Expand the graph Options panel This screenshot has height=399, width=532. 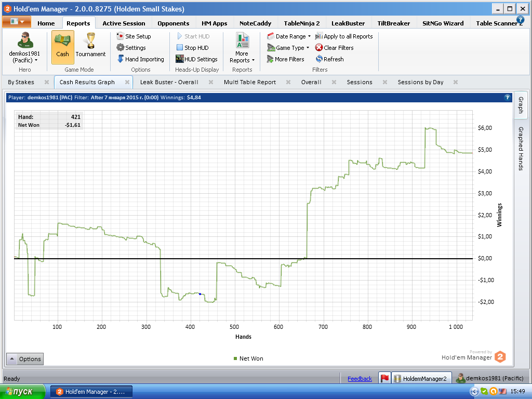[25, 358]
